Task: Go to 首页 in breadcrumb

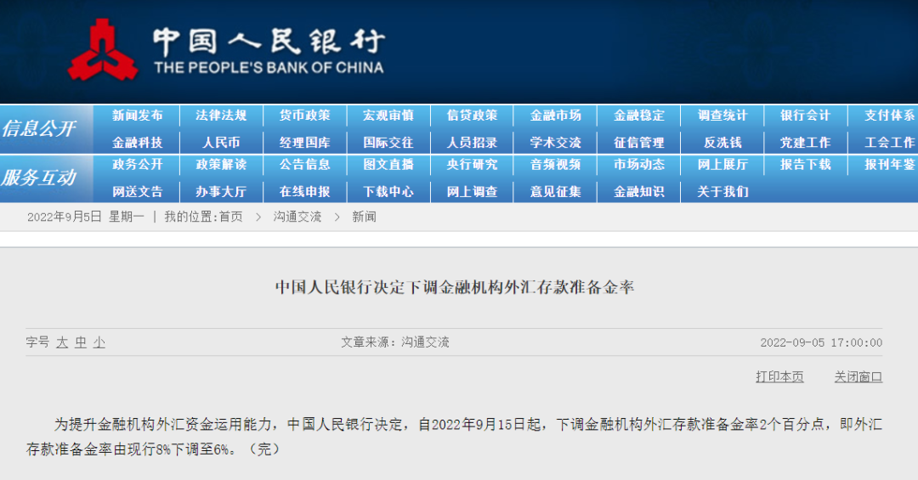Action: click(230, 217)
